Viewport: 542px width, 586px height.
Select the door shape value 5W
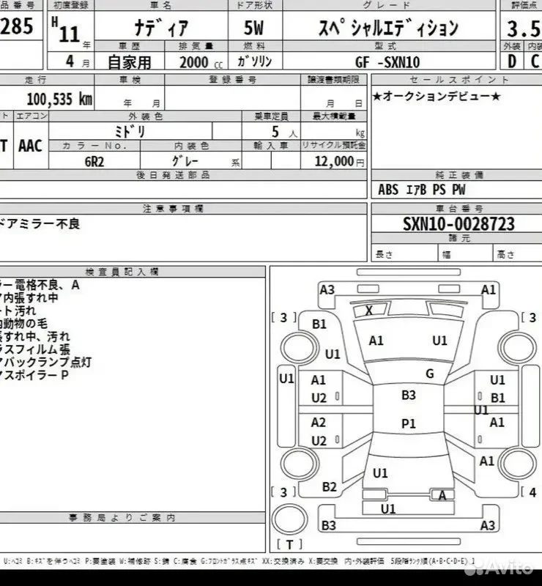(x=254, y=28)
